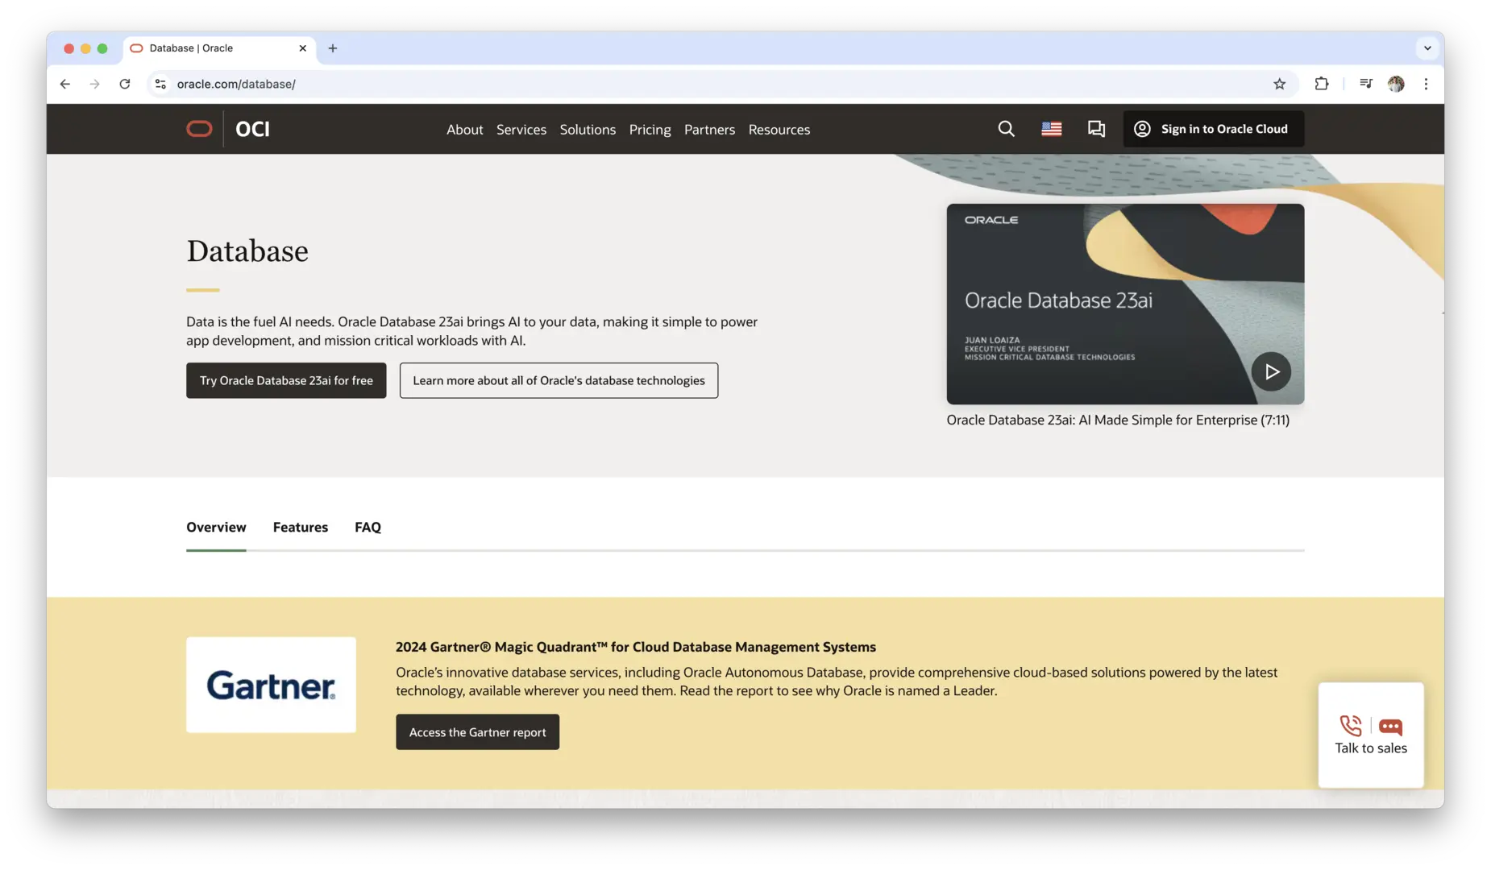Screen dimensions: 1491x870
Task: Click the video caption AI Made Simple link
Action: 1118,420
